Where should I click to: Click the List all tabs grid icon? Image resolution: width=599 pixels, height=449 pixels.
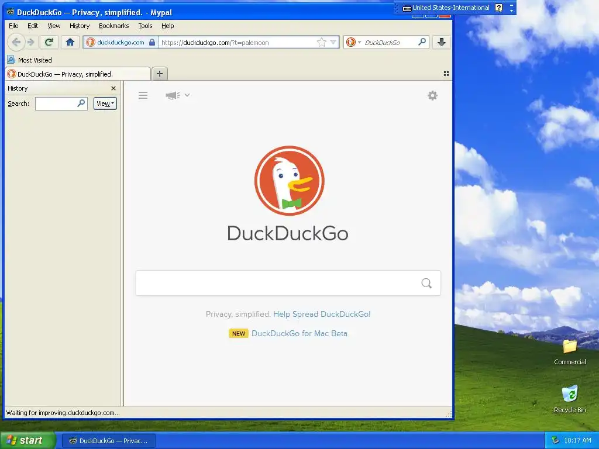point(446,74)
